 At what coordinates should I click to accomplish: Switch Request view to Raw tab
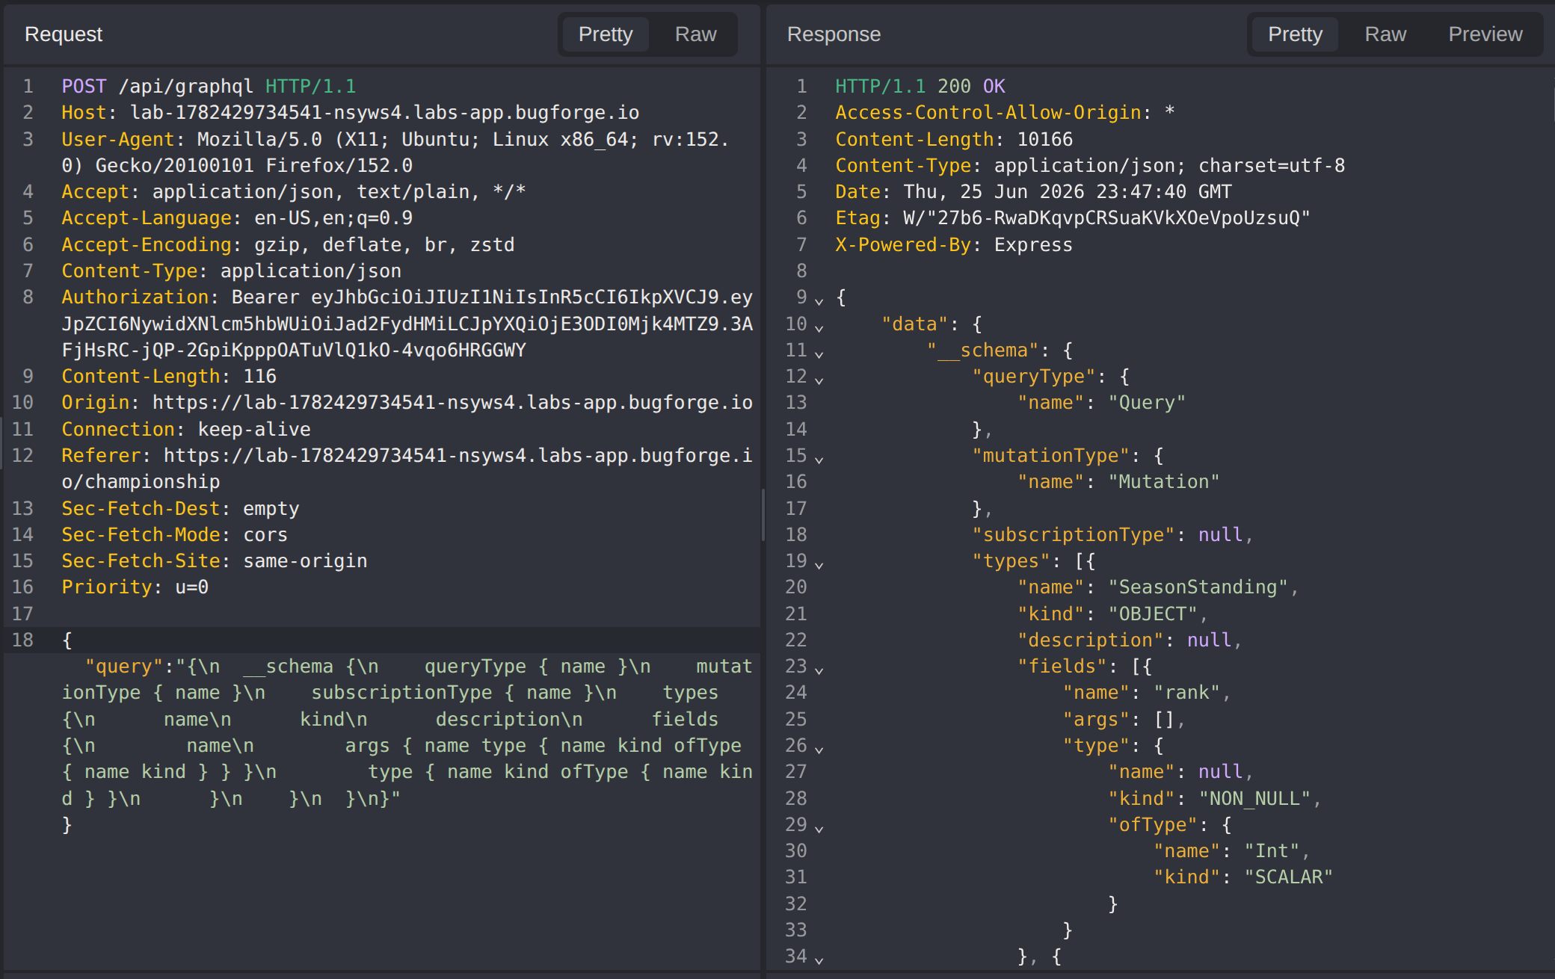[695, 34]
